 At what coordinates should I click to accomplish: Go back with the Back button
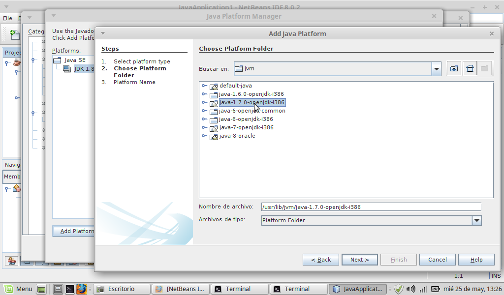[x=321, y=260]
